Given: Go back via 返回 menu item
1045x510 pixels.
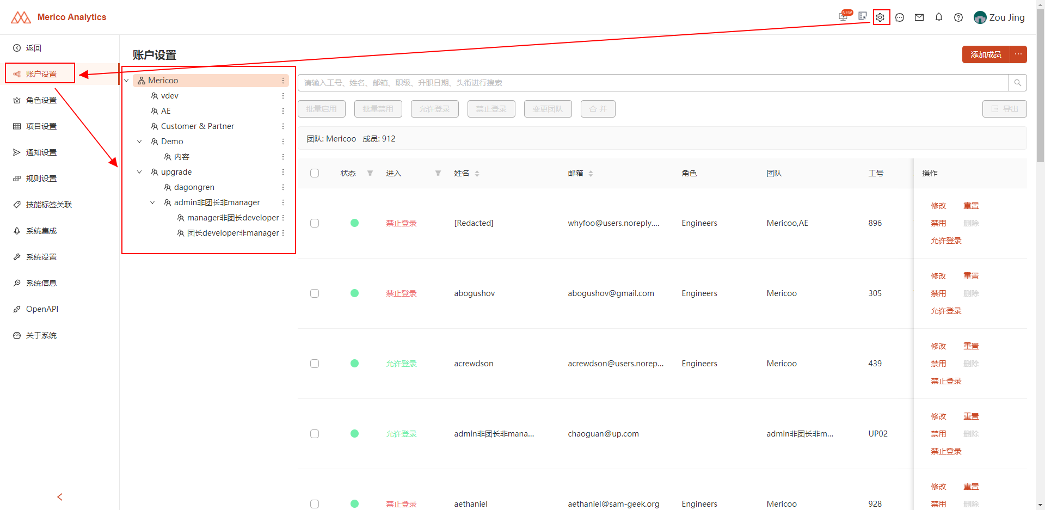Looking at the screenshot, I should (60, 48).
